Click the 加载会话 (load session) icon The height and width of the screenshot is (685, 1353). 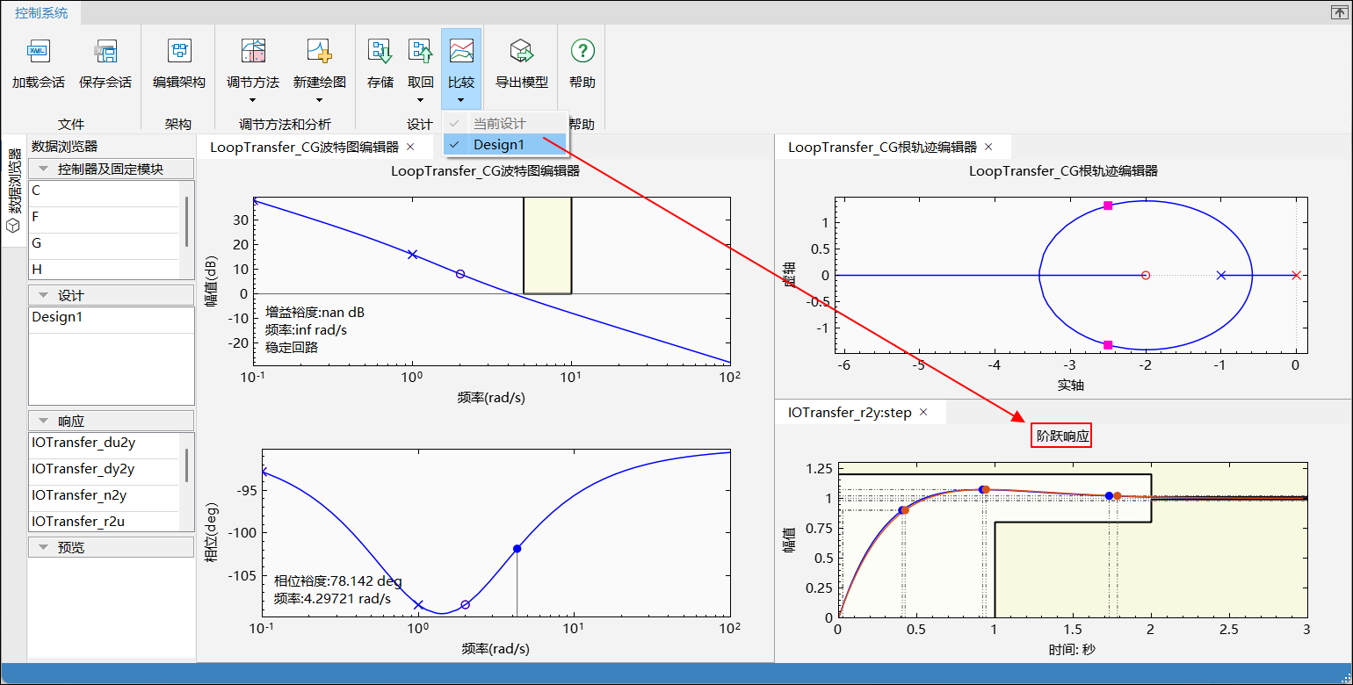[38, 52]
